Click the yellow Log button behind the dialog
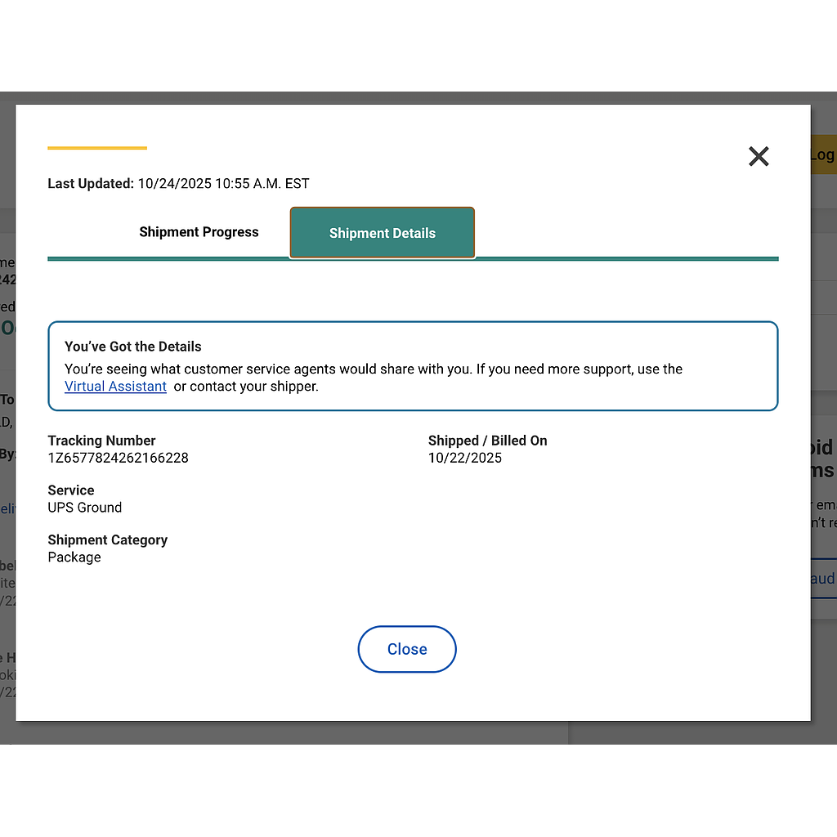The height and width of the screenshot is (837, 837). click(x=823, y=154)
